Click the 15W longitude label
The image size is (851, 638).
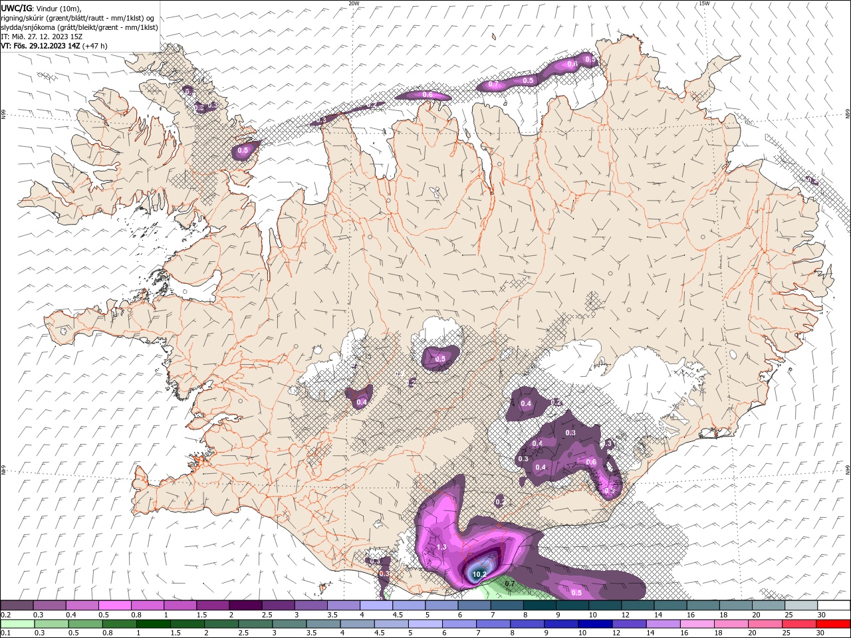click(x=704, y=3)
